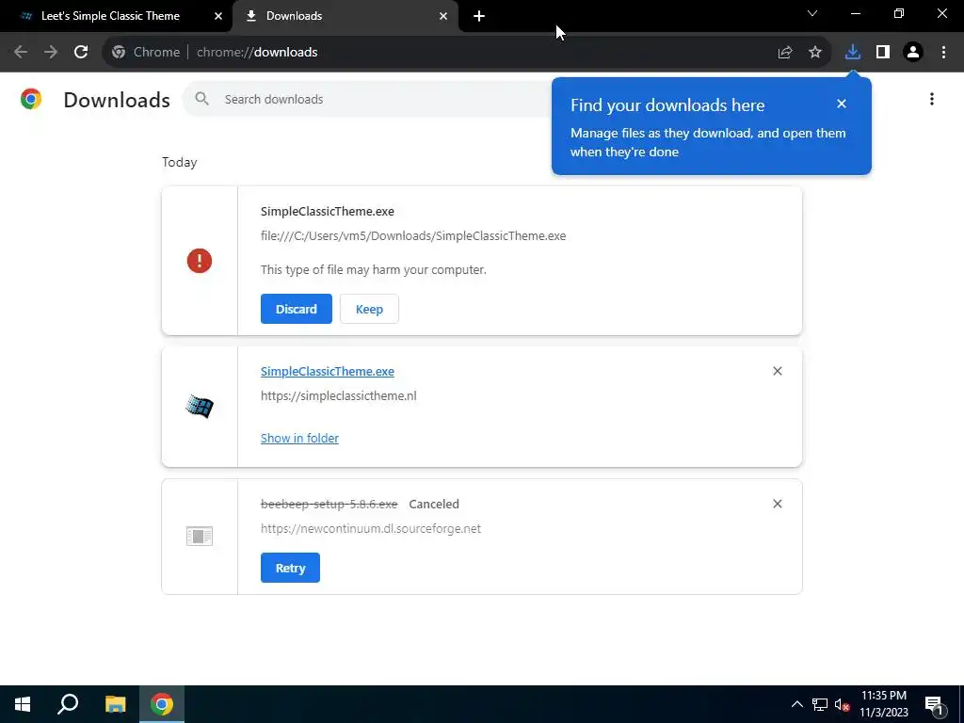Open the notification center icon
964x723 pixels.
[x=934, y=704]
